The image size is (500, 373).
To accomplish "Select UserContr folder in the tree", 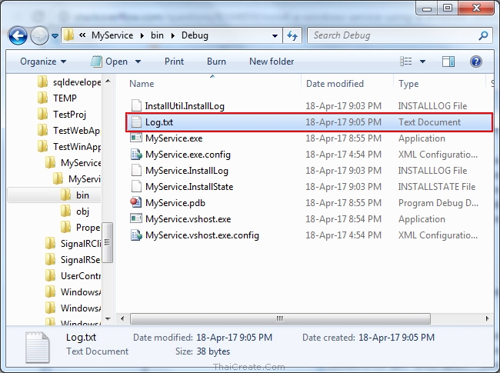I will (73, 276).
